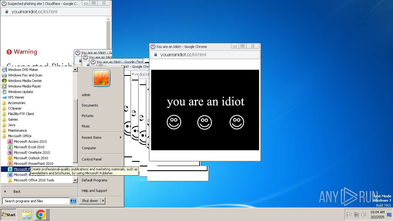Close the front 'You are an Idiot!' window
The image size is (393, 221).
point(253,46)
